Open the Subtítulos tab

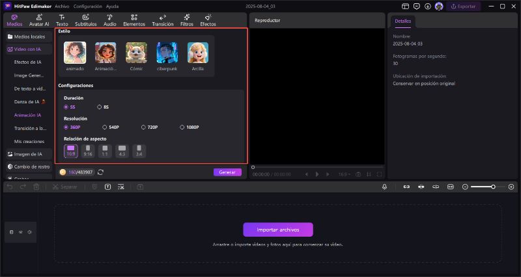click(86, 20)
